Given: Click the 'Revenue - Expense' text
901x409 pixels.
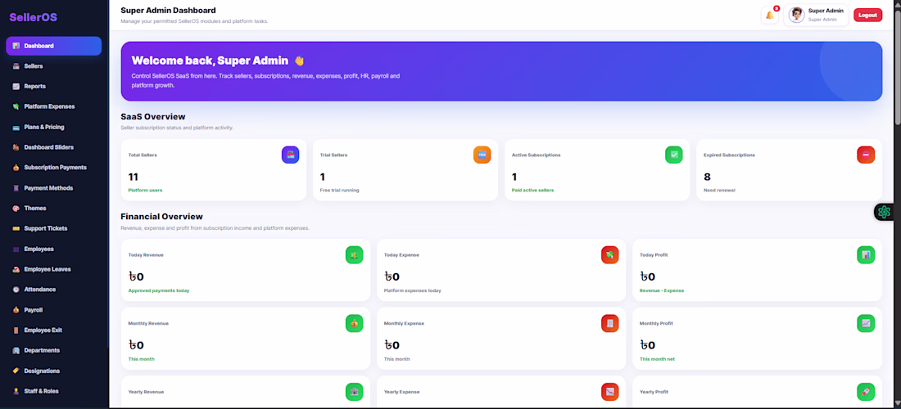Looking at the screenshot, I should (x=662, y=291).
